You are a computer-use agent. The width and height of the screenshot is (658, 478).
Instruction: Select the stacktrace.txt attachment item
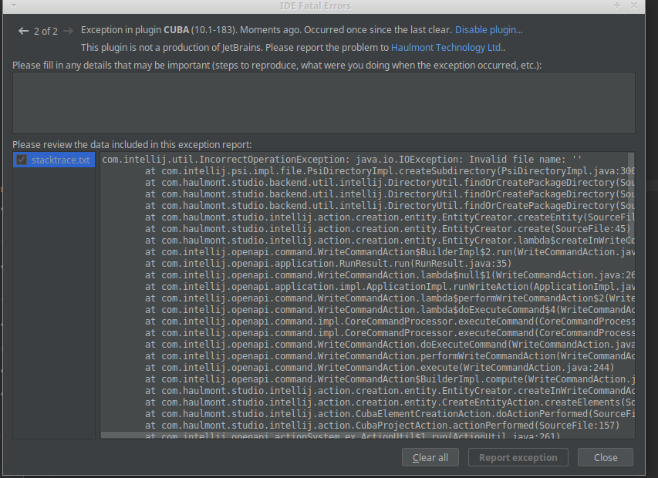(x=60, y=160)
